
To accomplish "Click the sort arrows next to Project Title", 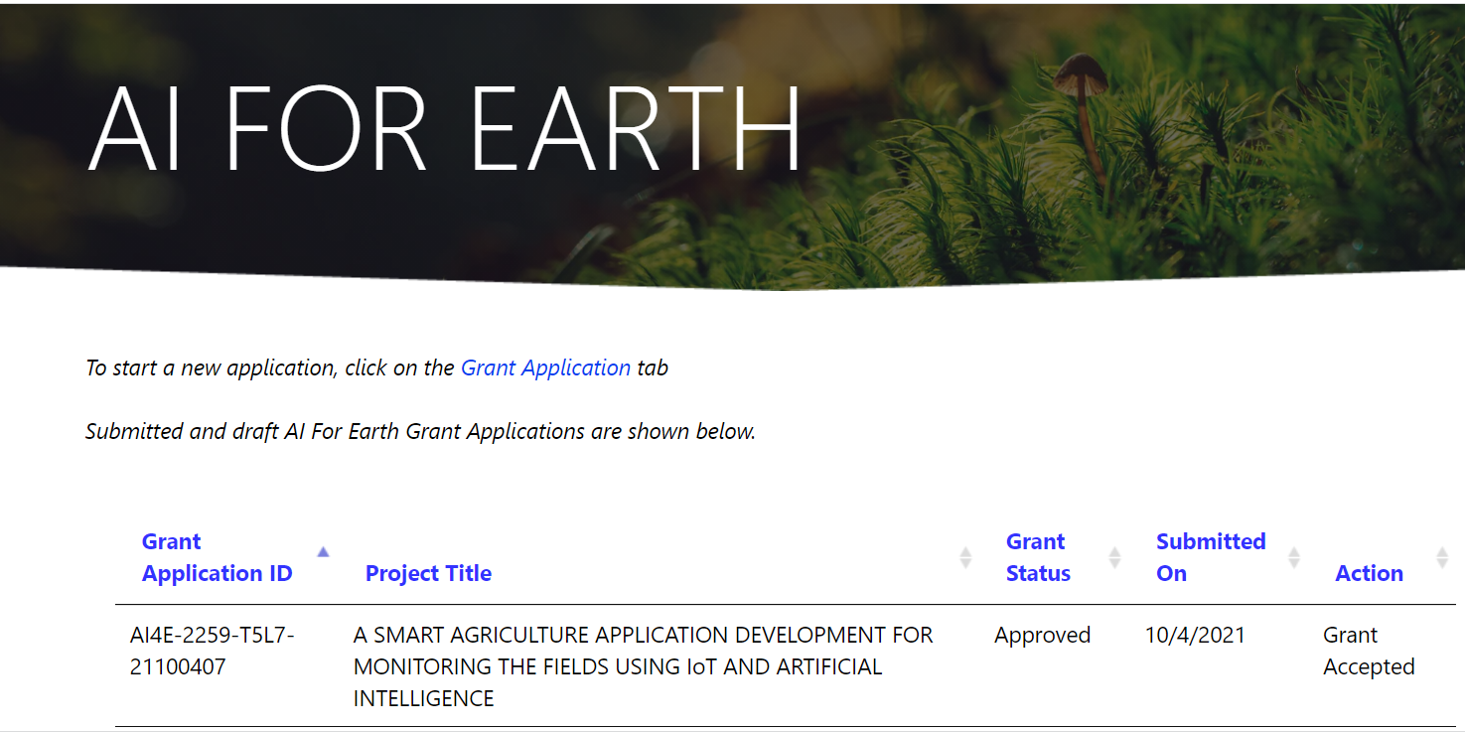I will click(x=965, y=557).
